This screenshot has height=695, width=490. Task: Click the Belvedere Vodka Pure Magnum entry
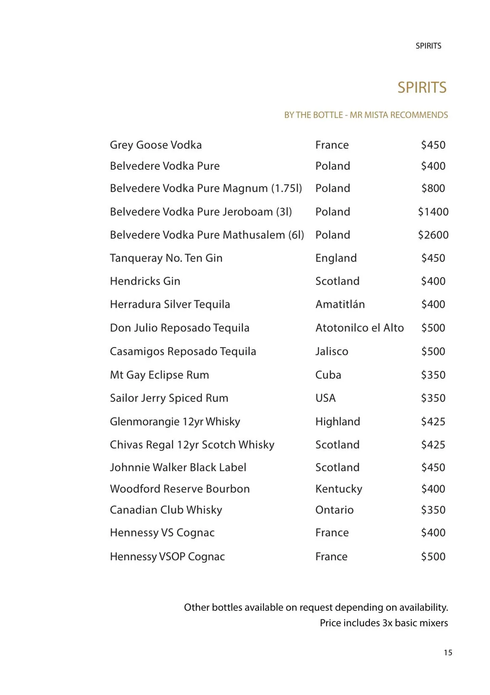[206, 188]
